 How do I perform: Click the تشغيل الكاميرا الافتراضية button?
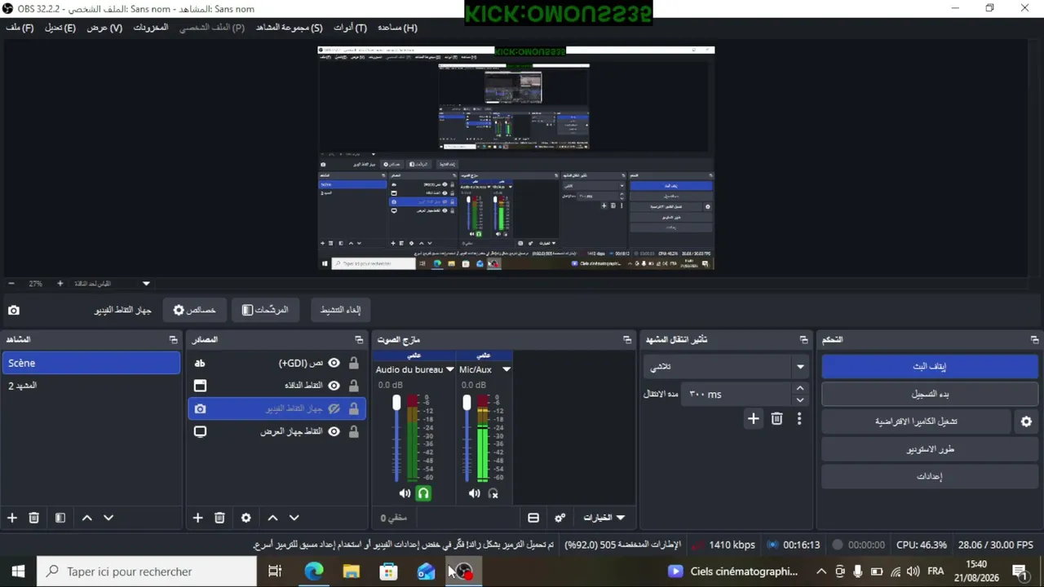pyautogui.click(x=916, y=421)
